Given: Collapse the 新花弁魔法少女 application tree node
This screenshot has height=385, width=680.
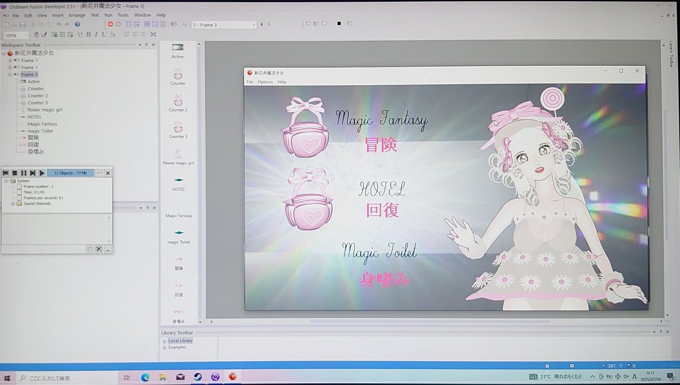Looking at the screenshot, I should coord(3,53).
